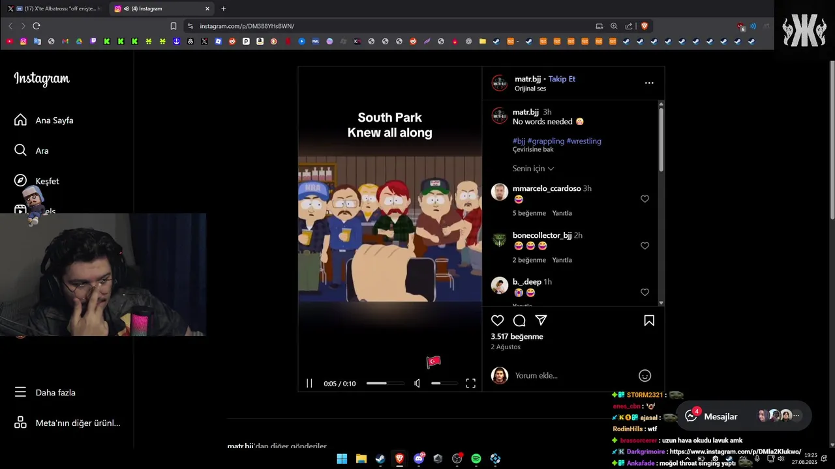Image resolution: width=835 pixels, height=469 pixels.
Task: Close the Instagram browser tab
Action: click(x=207, y=8)
